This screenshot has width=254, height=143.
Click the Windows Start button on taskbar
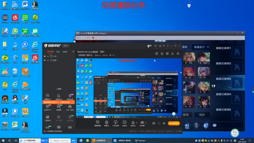(x=3, y=141)
